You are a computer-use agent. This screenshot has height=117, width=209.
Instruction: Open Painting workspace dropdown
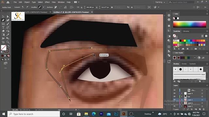point(160,2)
